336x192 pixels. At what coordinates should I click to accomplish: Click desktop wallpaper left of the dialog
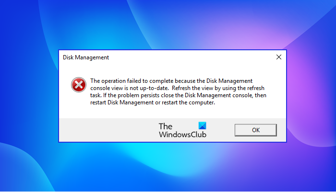pyautogui.click(x=29, y=96)
